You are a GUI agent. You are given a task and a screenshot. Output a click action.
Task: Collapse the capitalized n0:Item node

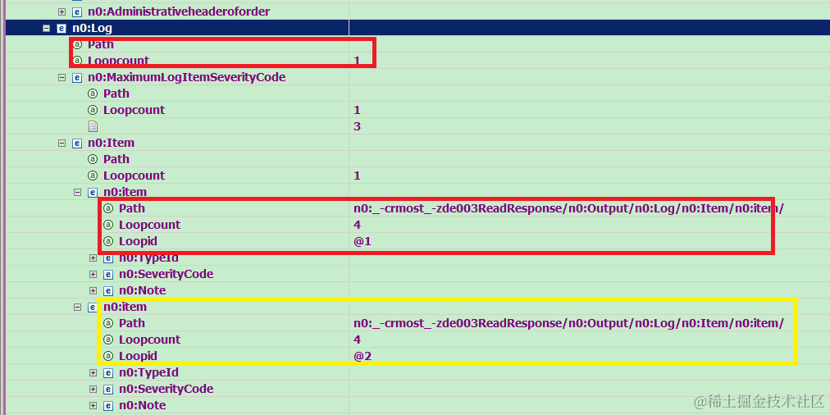tap(62, 143)
